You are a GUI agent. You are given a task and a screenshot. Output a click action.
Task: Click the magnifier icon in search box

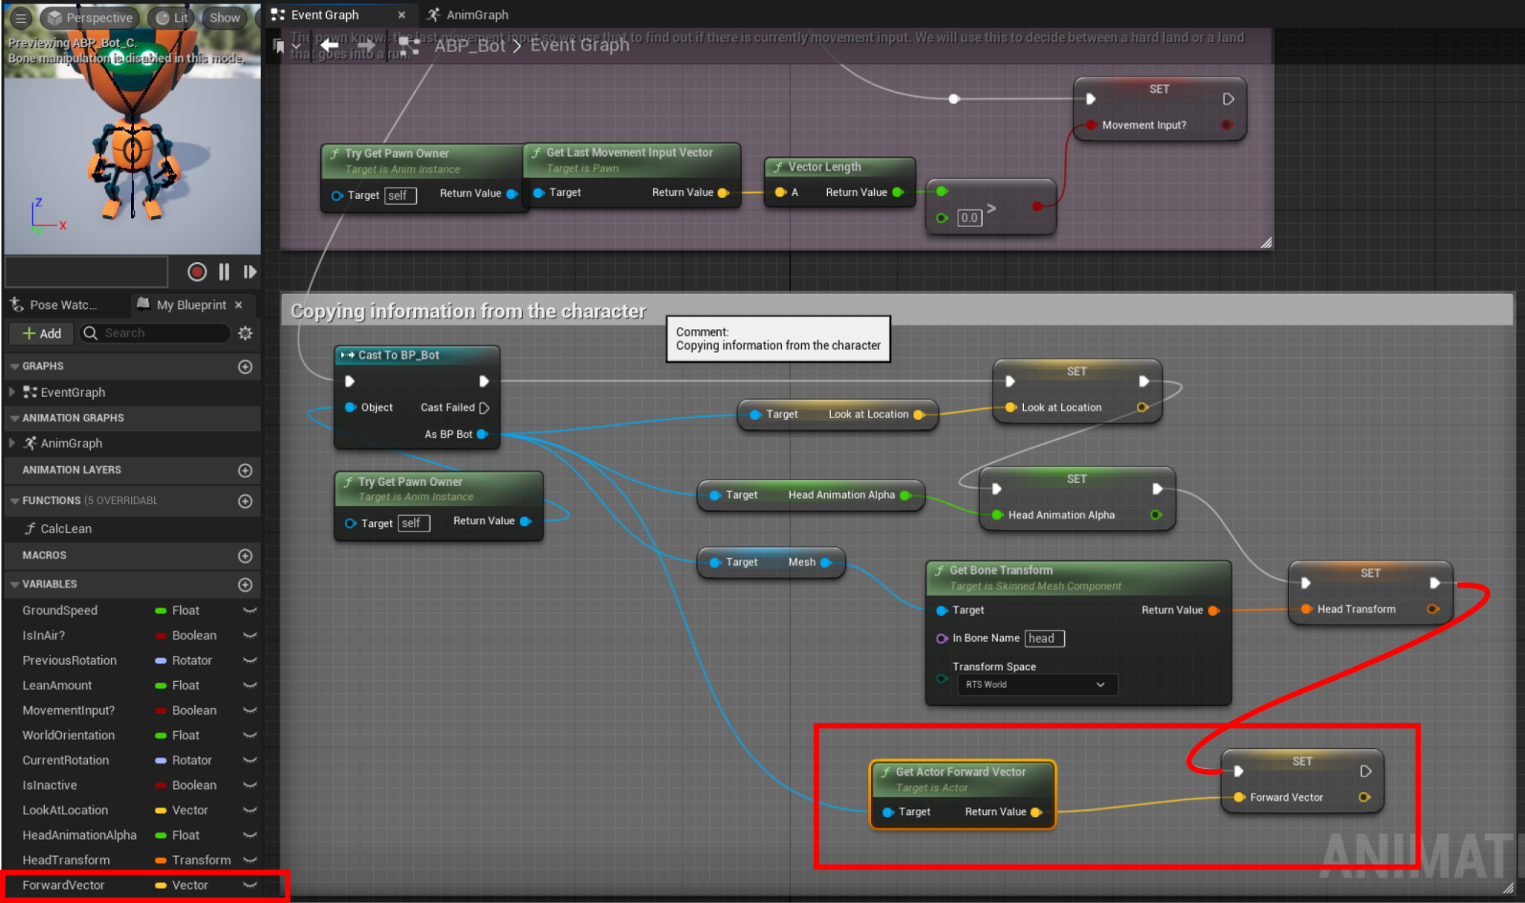click(x=91, y=333)
